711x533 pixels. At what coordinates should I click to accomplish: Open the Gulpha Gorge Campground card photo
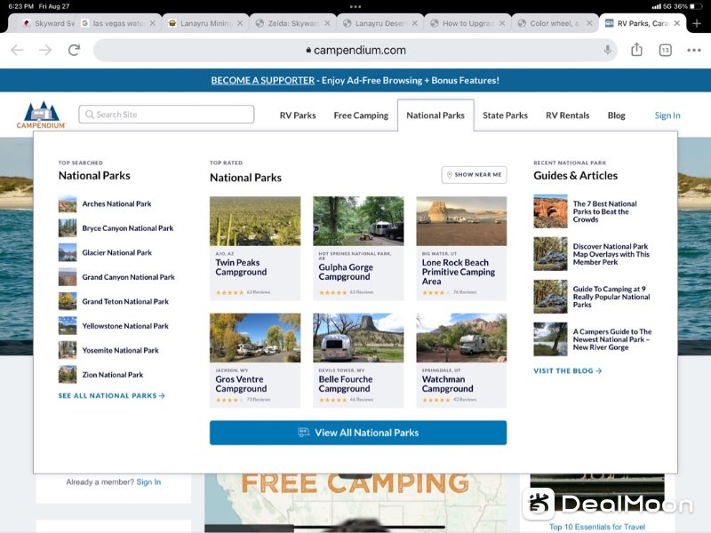[358, 221]
